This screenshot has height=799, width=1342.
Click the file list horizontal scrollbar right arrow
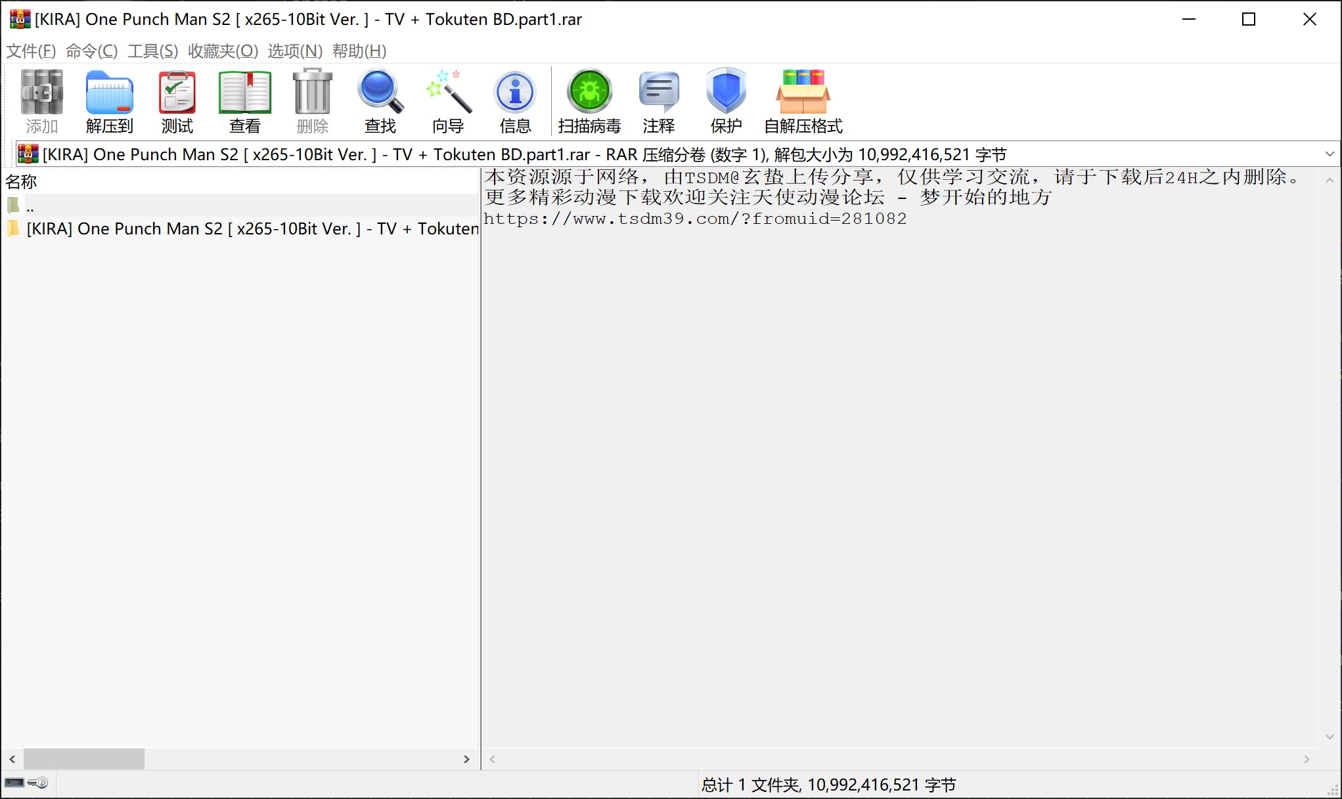[x=466, y=759]
